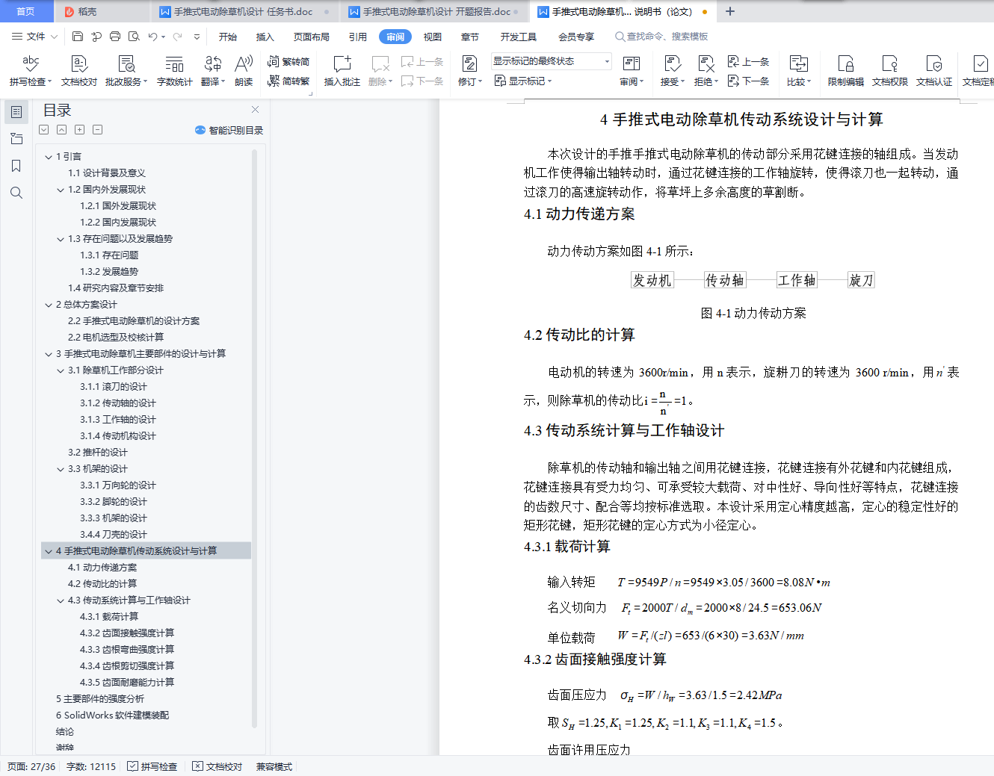This screenshot has width=994, height=776.
Task: Collapse the 1.2 国内外发展现状 outline node
Action: (x=61, y=190)
